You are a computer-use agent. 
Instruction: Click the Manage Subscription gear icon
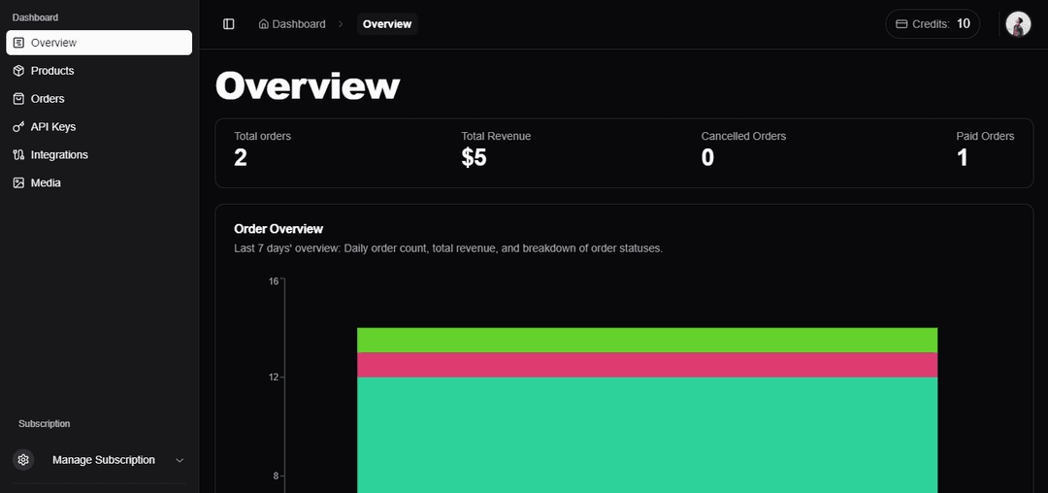coord(24,460)
